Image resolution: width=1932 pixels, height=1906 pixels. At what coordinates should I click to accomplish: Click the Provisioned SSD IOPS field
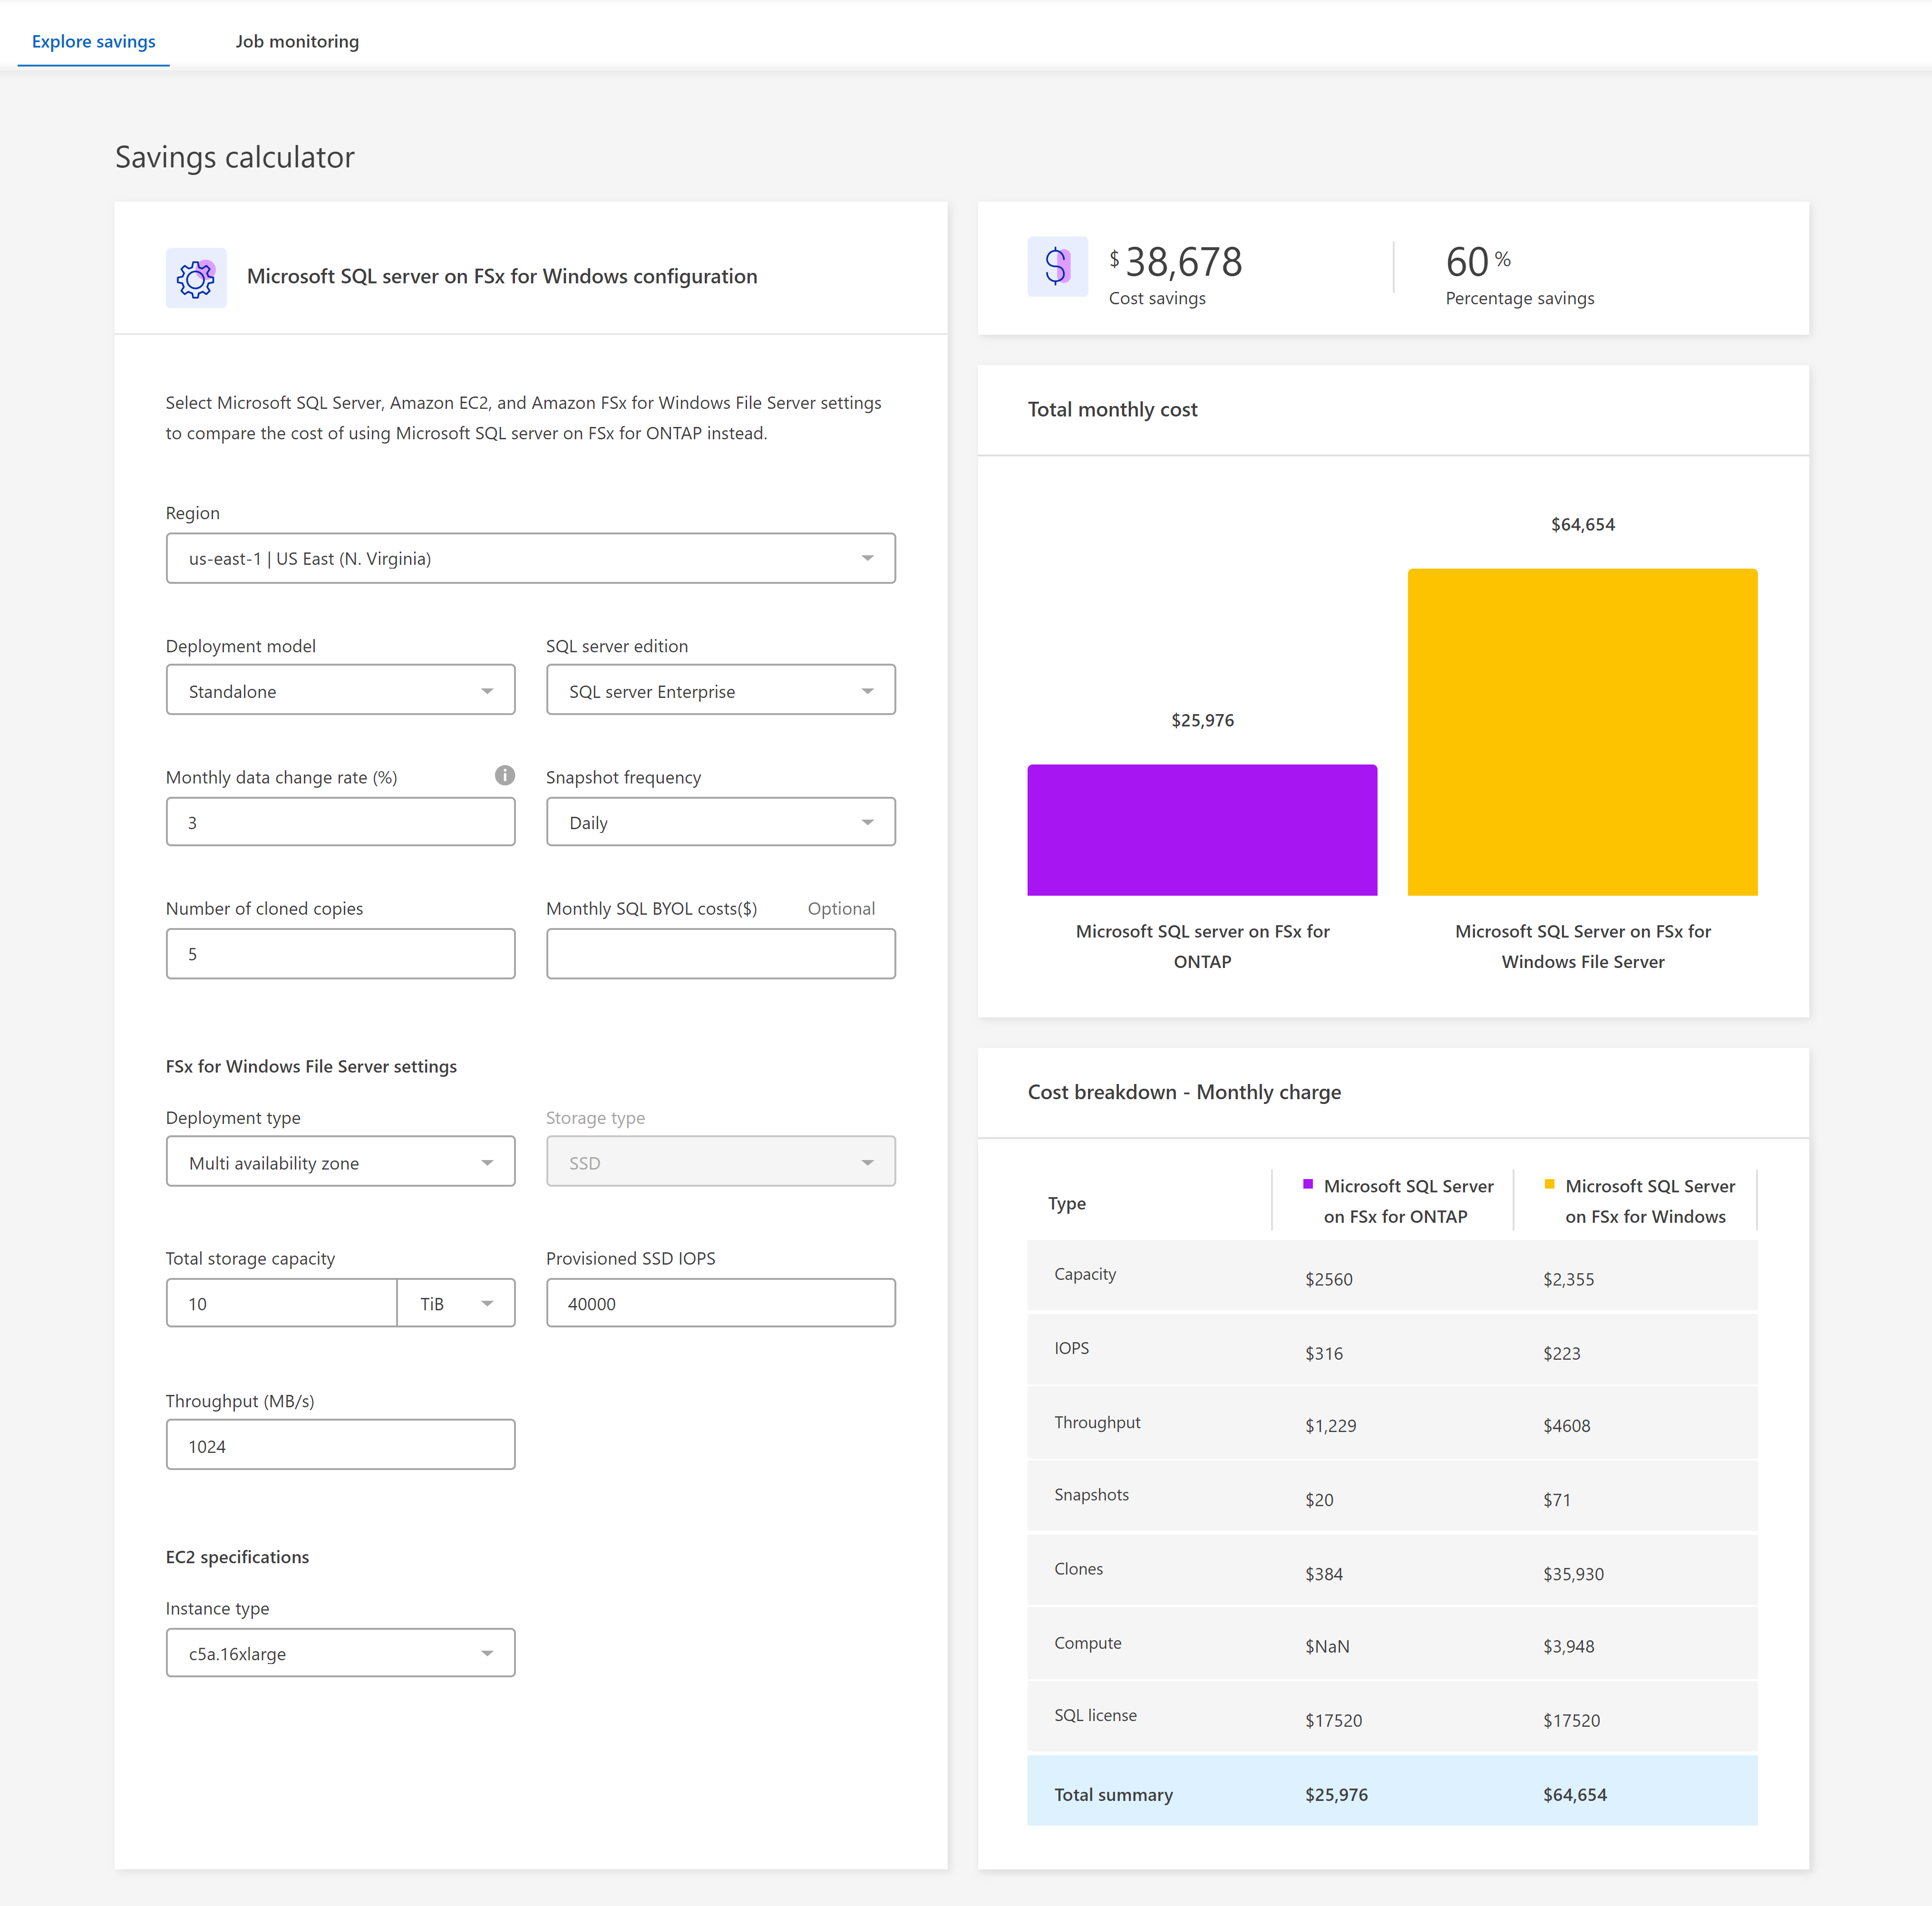[720, 1303]
